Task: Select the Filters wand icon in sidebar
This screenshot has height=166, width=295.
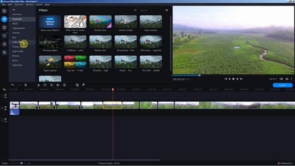Action: (4, 19)
